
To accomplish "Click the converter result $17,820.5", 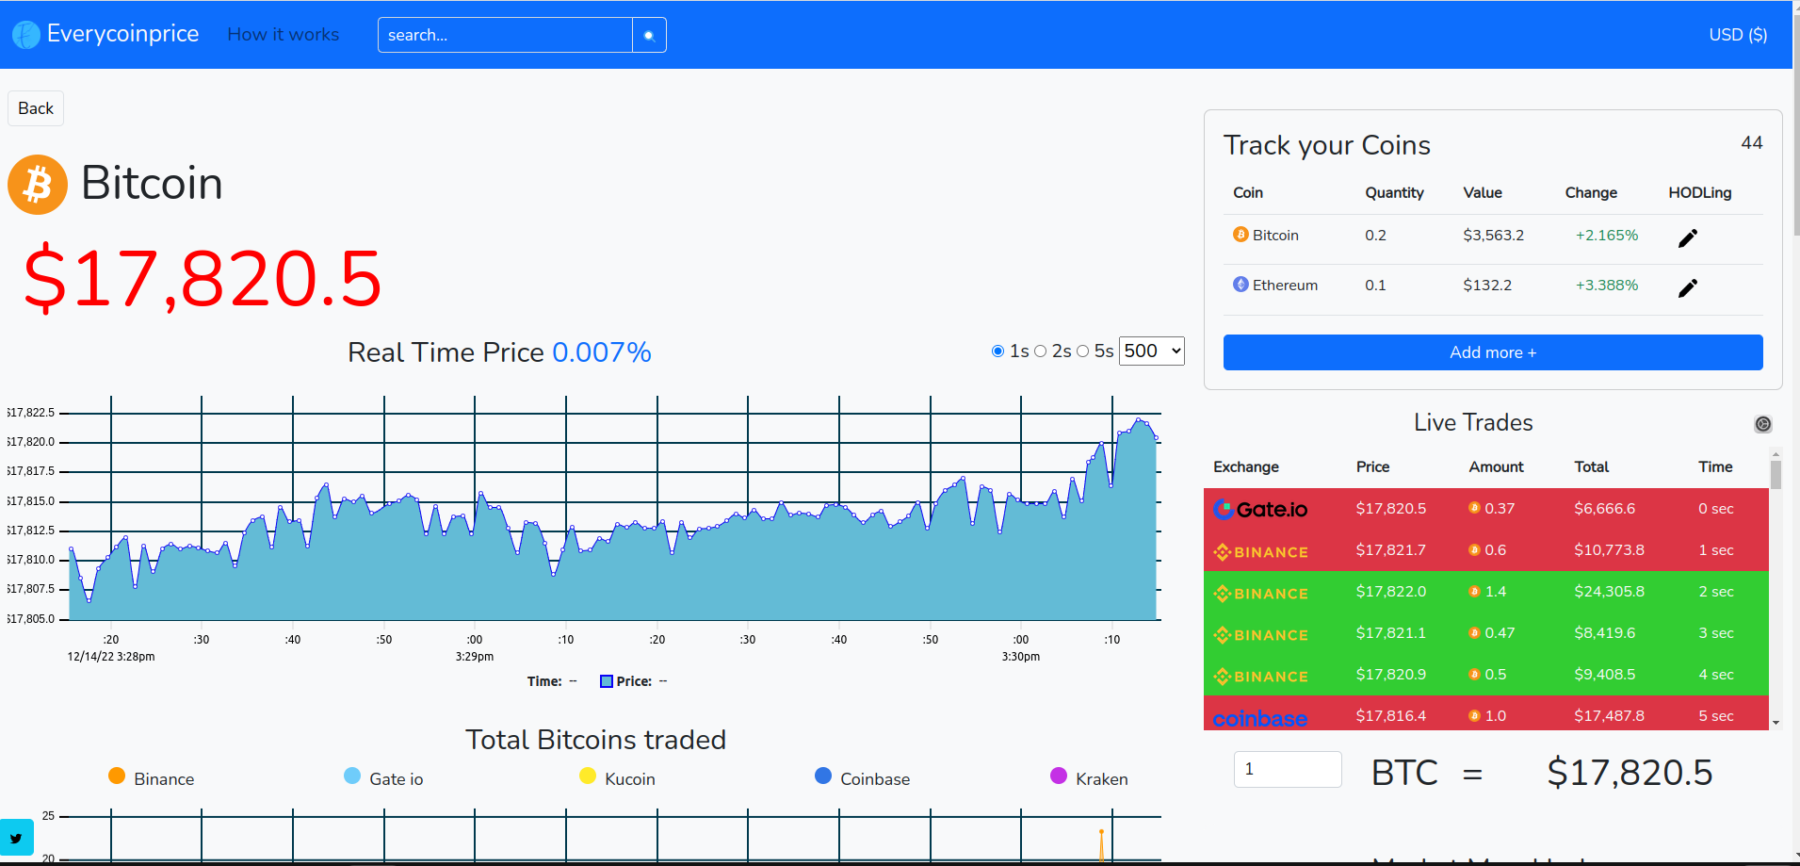I will [1630, 773].
